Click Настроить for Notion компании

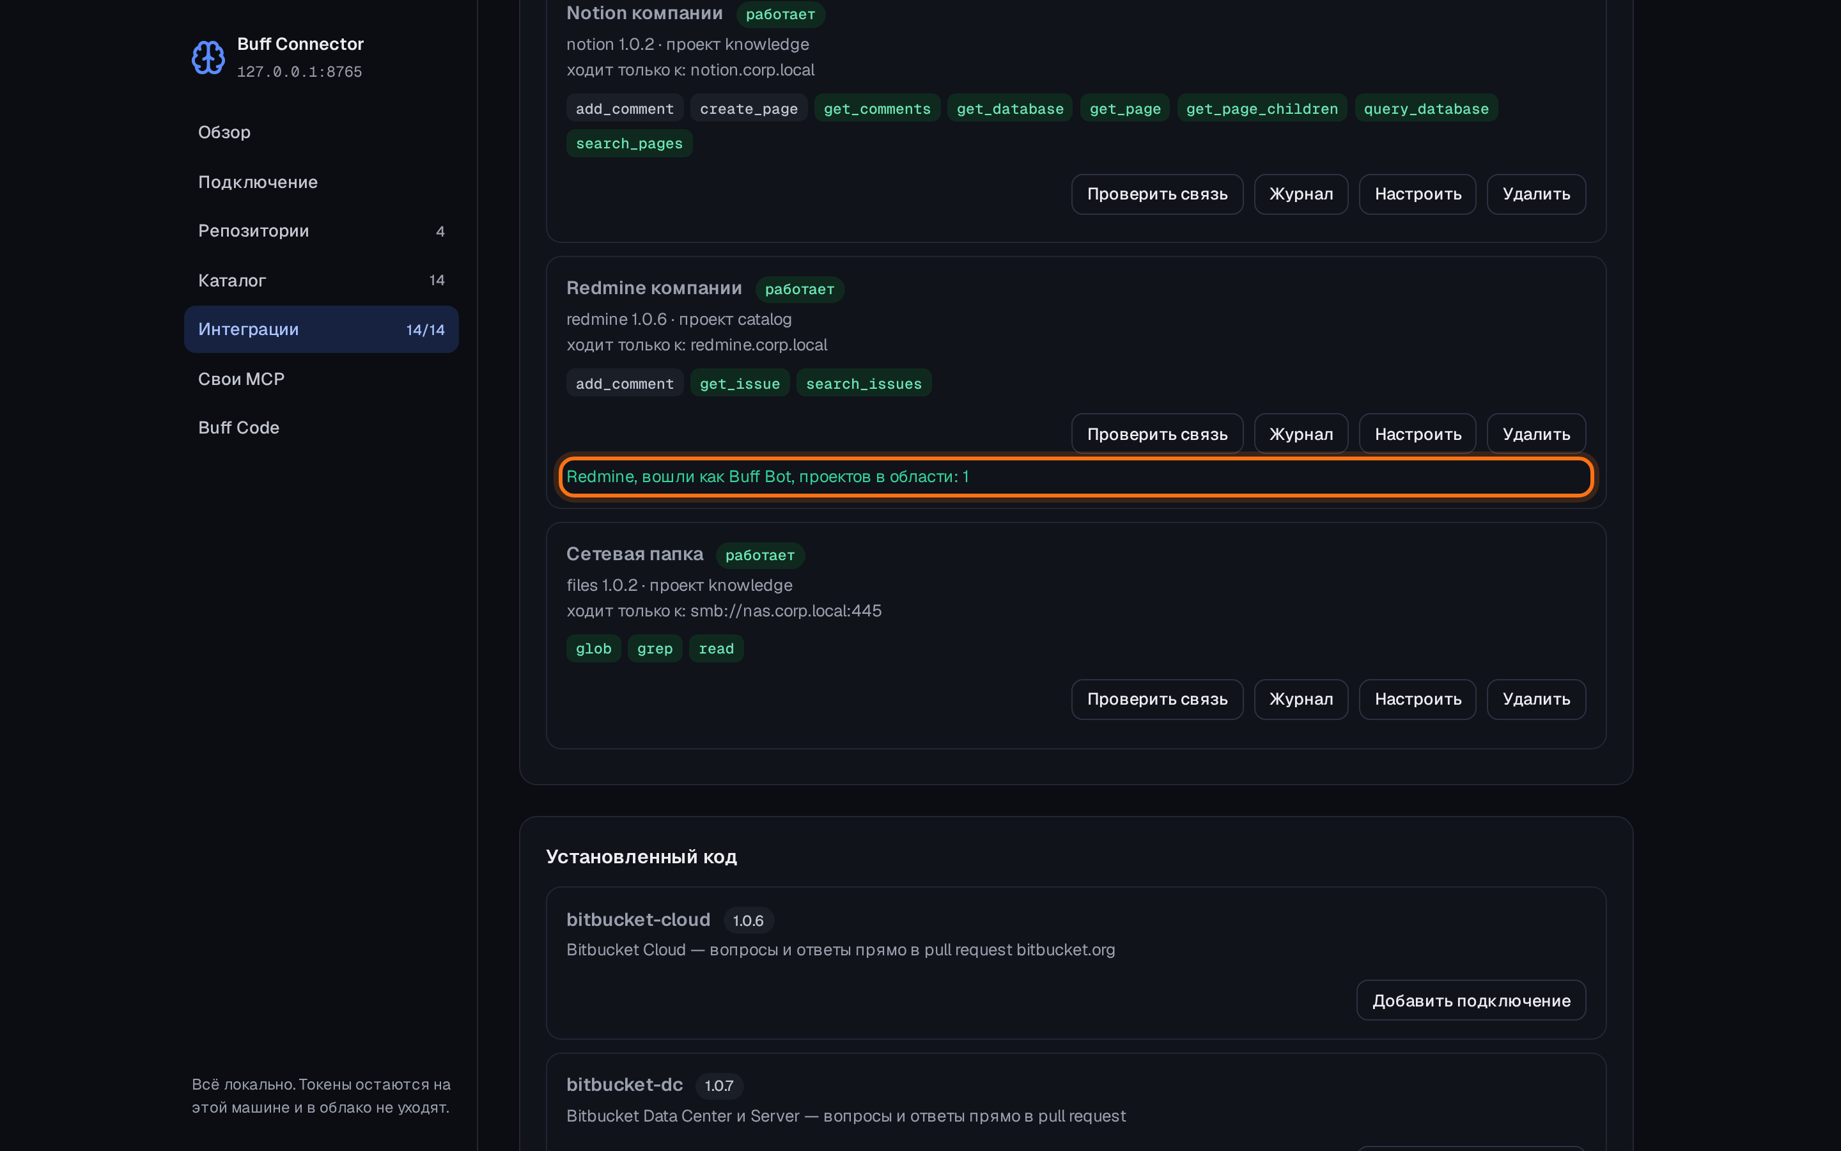coord(1417,194)
